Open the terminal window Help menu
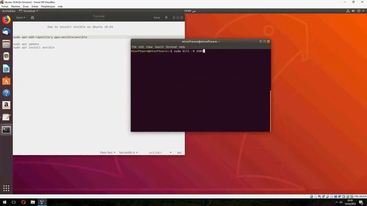This screenshot has width=367, height=206. (x=182, y=47)
